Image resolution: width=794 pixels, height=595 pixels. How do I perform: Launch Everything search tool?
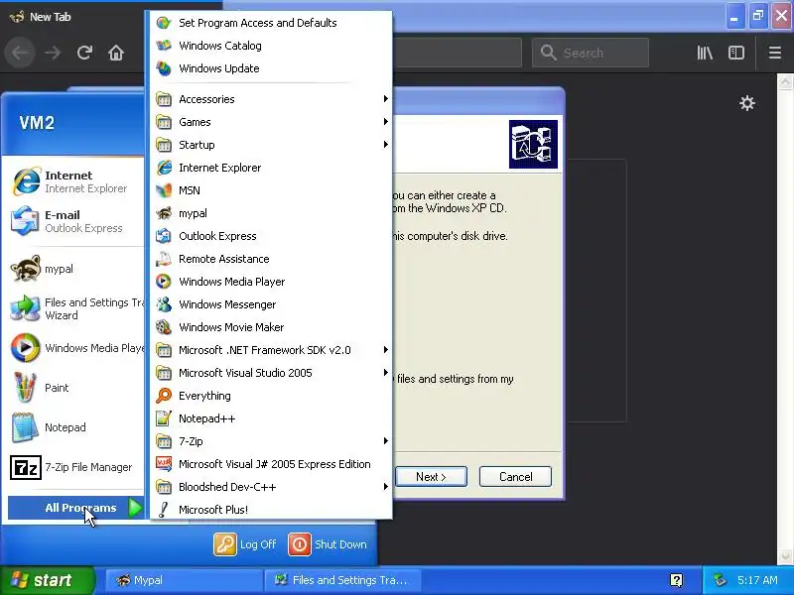click(x=269, y=396)
